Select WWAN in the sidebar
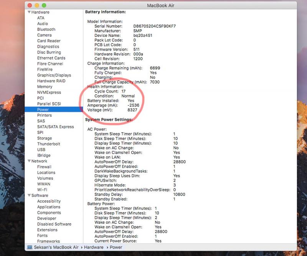The image size is (307, 256). coord(44,184)
